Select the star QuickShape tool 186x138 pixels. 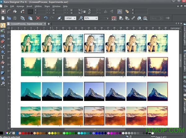pyautogui.click(x=2, y=52)
